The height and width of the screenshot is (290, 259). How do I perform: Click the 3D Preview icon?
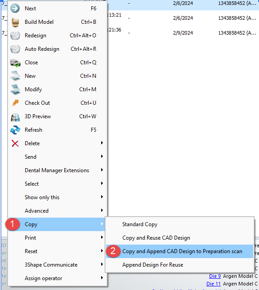coord(15,117)
